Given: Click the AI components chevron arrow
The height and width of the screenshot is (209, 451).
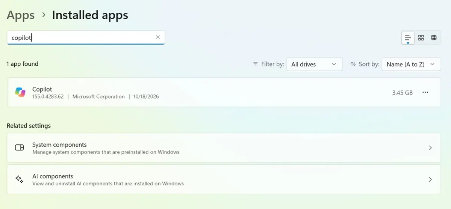Looking at the screenshot, I should click(x=430, y=179).
